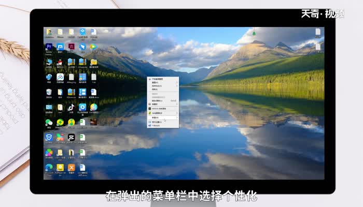
Task: Open the Adobe Premiere Pro desktop shortcut
Action: 49,47
